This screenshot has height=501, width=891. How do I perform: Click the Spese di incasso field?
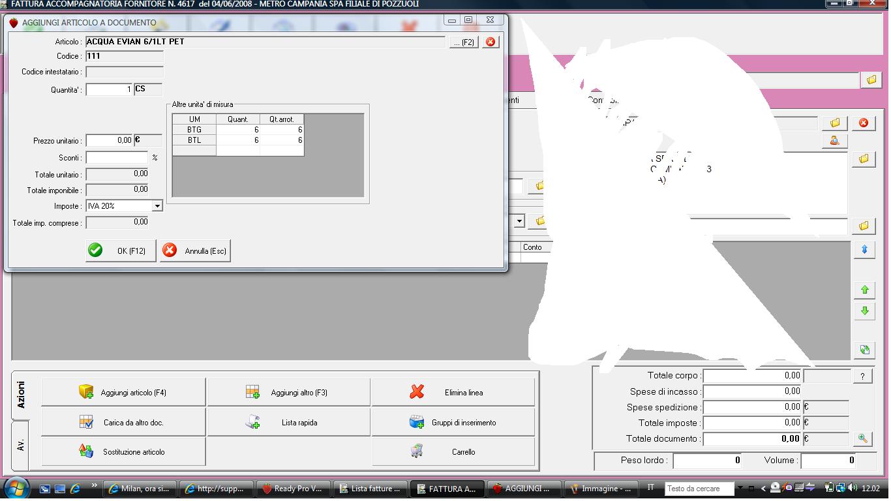tap(753, 391)
